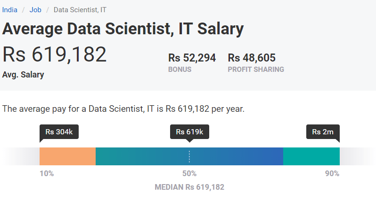Click the orange low-range salary bar segment
Image resolution: width=376 pixels, height=201 pixels.
click(67, 156)
